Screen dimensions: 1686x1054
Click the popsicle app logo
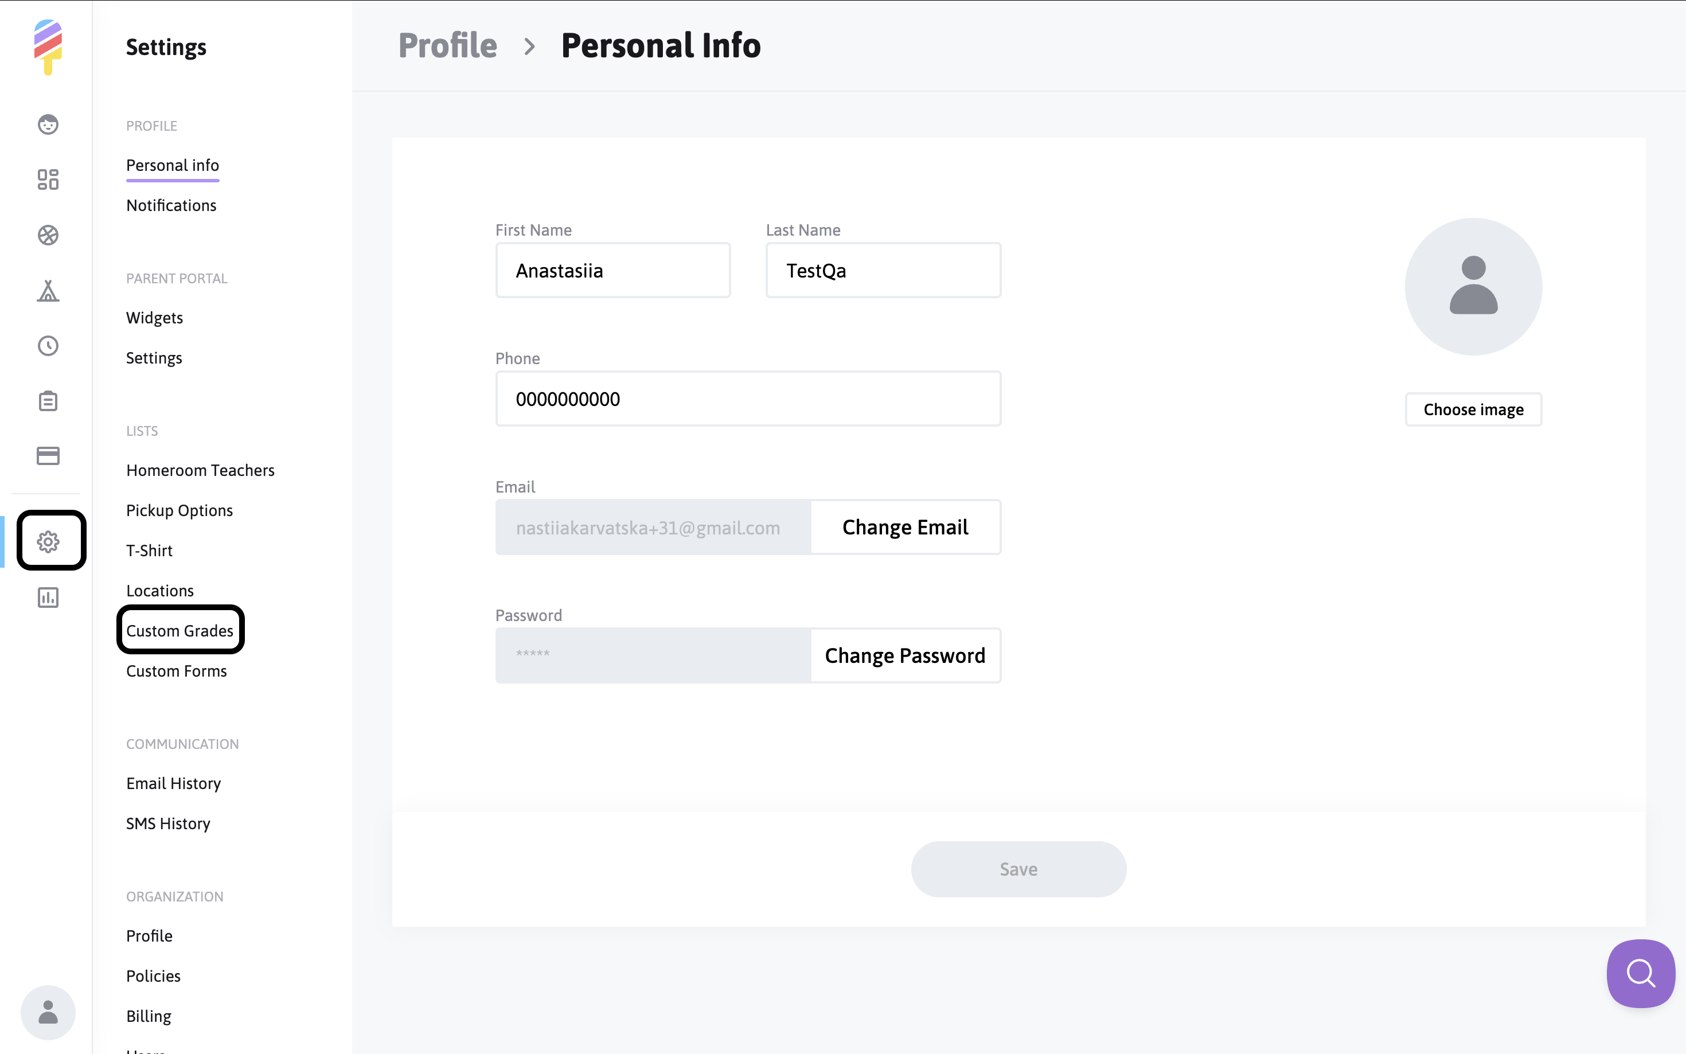48,46
